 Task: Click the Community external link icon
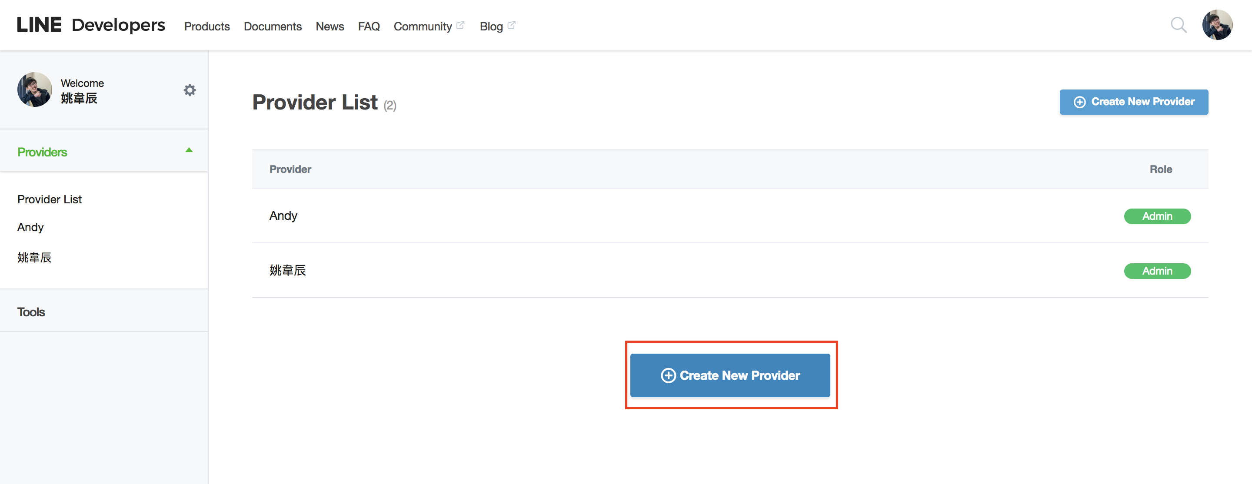tap(460, 25)
